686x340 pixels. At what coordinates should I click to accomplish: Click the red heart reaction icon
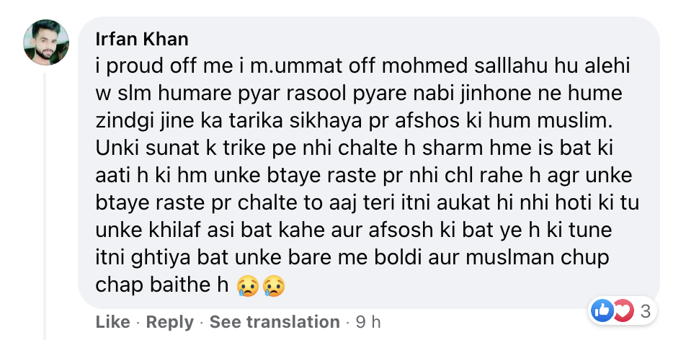point(621,311)
